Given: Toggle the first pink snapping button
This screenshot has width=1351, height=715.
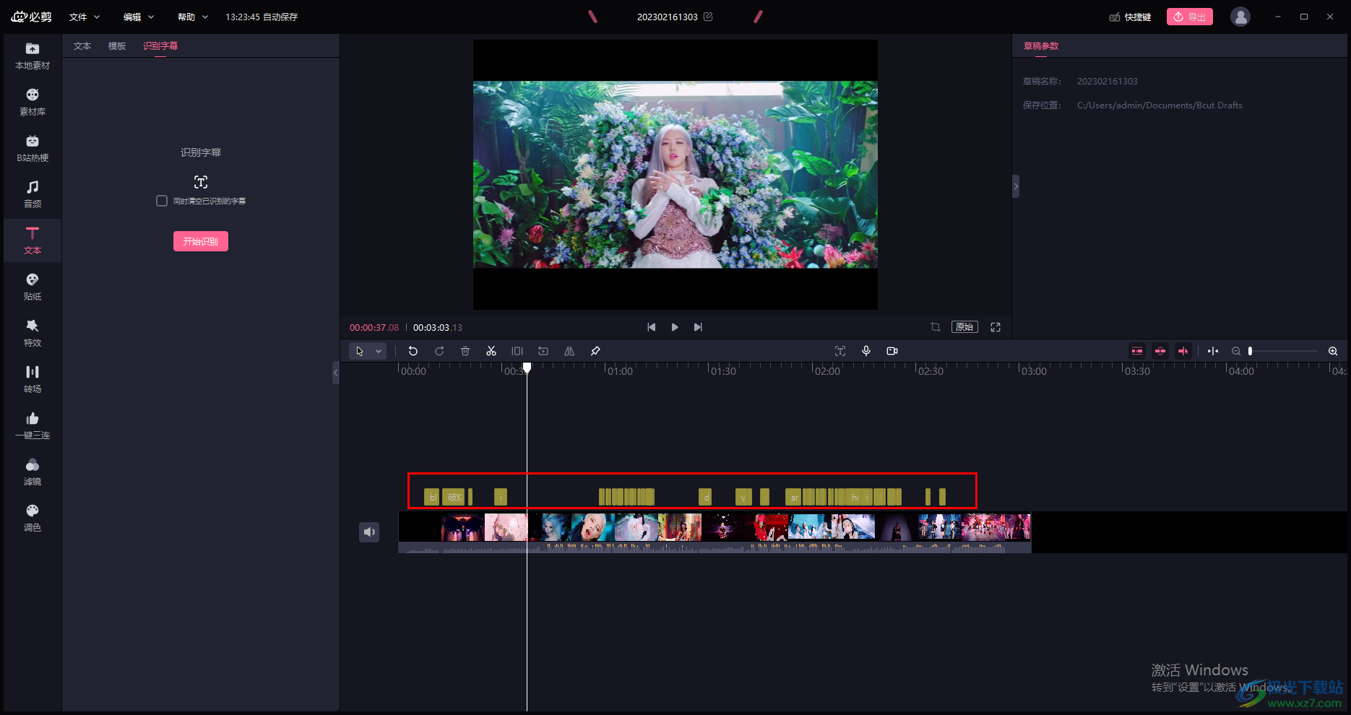Looking at the screenshot, I should [x=1137, y=351].
